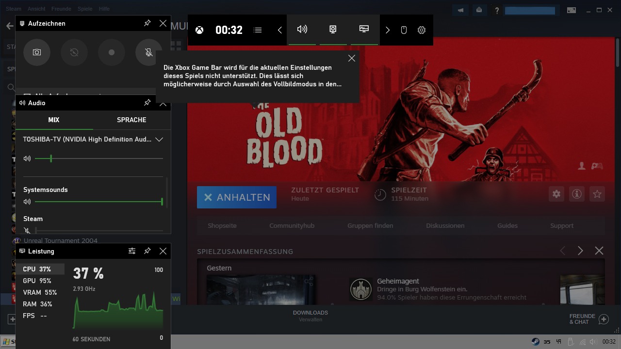
Task: Mute Systemsounds via its speaker icon
Action: tap(27, 202)
